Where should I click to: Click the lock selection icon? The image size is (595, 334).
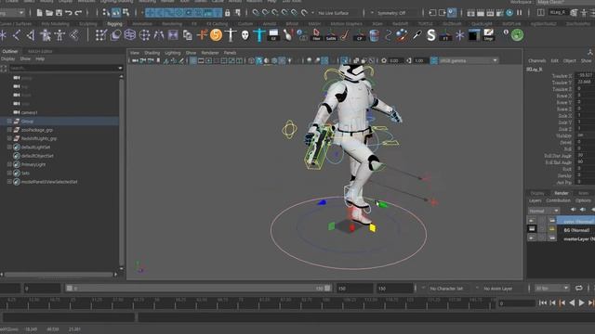(227, 13)
